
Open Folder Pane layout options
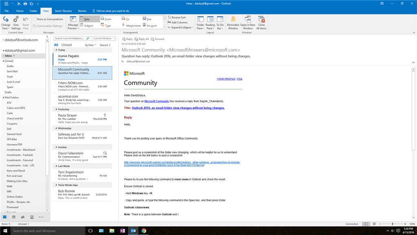click(x=200, y=23)
